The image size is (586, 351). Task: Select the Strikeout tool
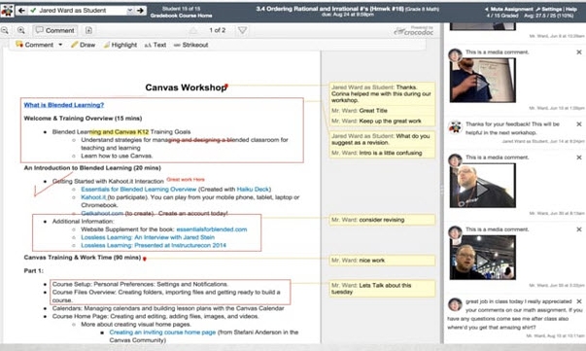tap(190, 45)
